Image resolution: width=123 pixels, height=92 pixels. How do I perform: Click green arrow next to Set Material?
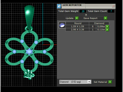point(110,82)
